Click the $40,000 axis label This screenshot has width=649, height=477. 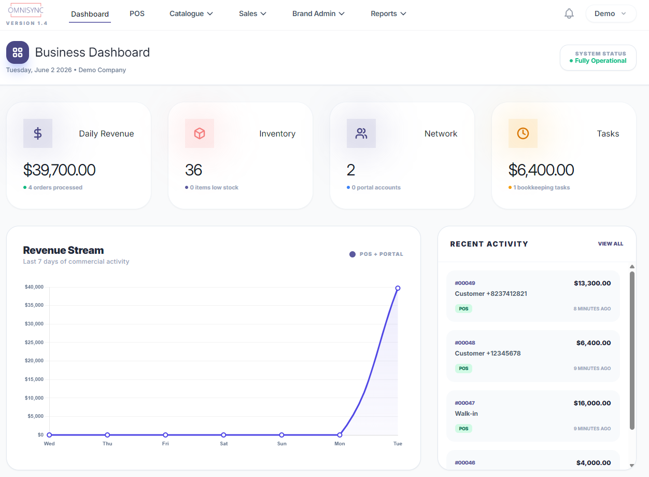(x=34, y=287)
